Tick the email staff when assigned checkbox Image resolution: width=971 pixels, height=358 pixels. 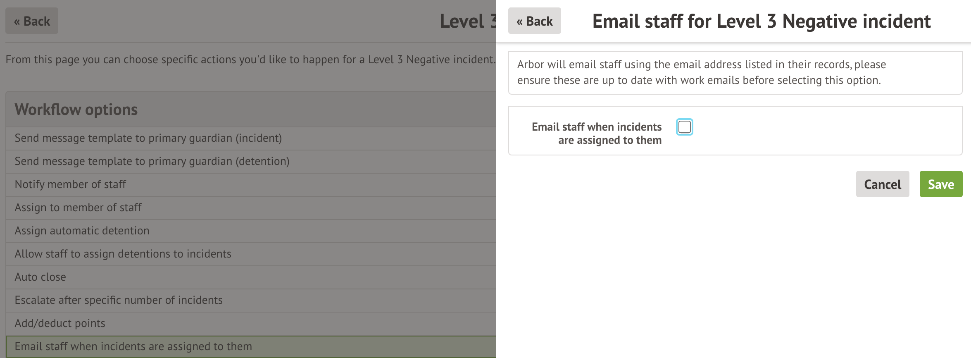coord(684,127)
